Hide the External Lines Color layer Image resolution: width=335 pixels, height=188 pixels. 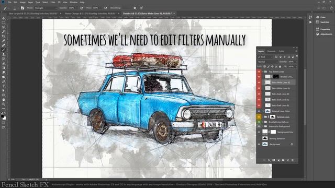259,111
